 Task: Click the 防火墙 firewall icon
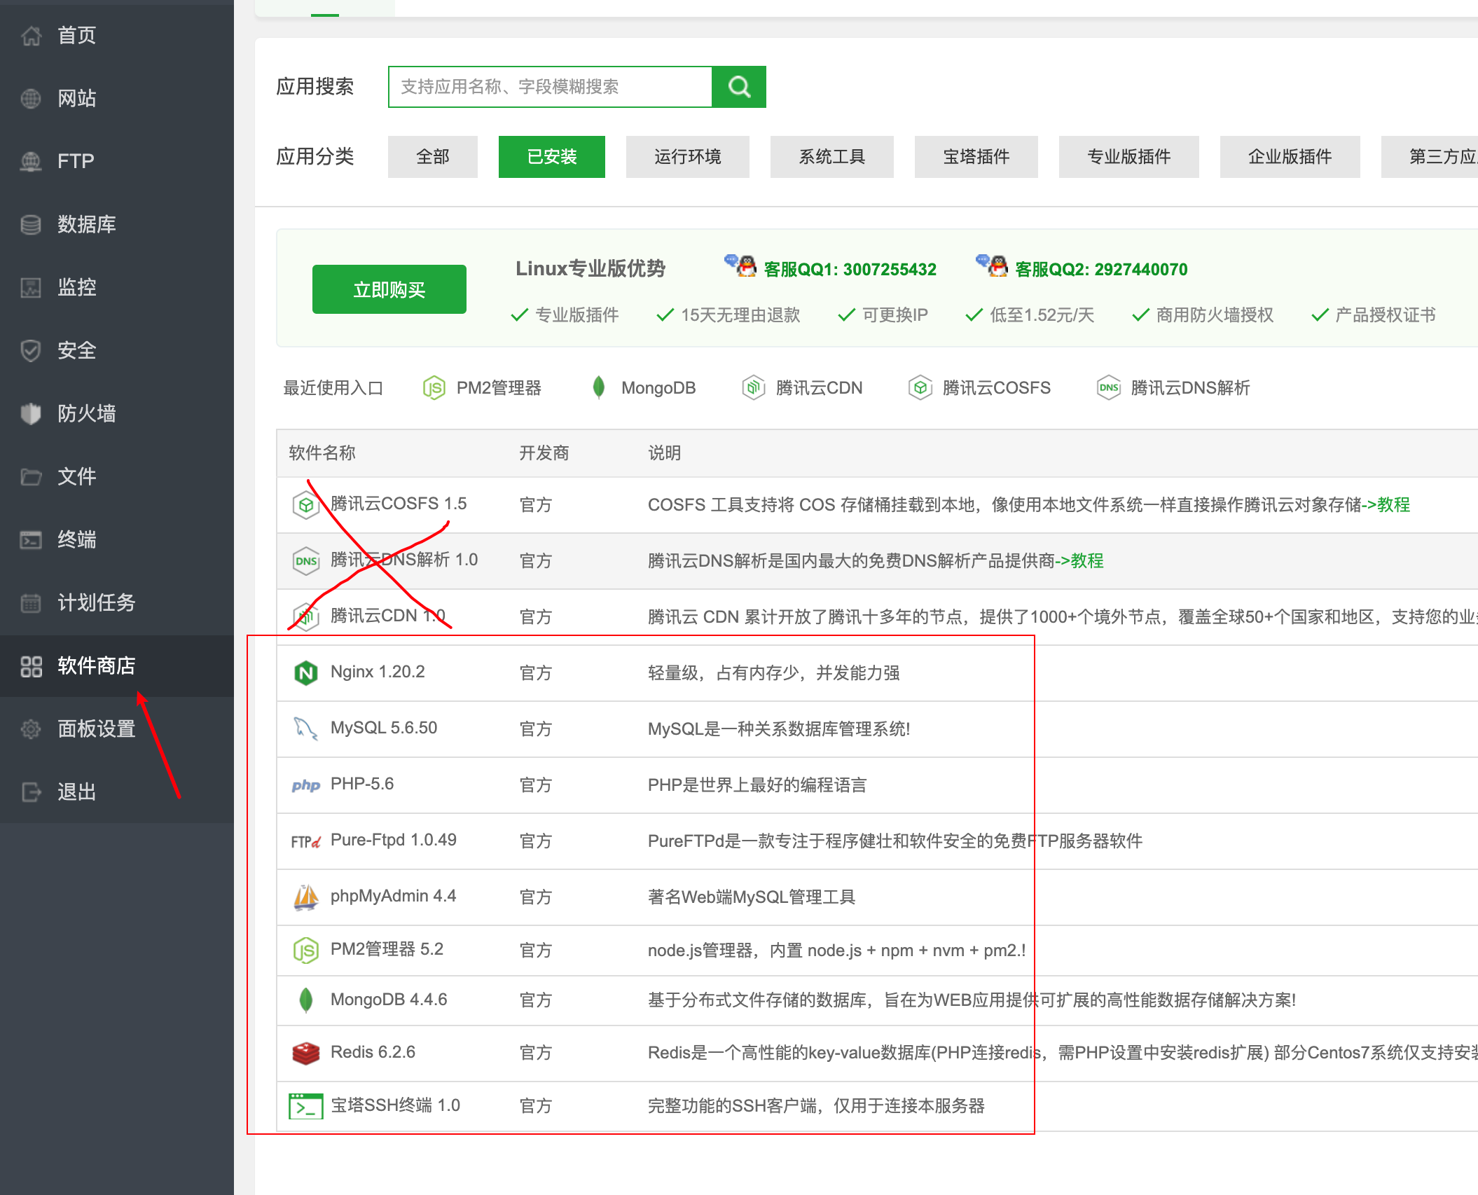tap(31, 413)
